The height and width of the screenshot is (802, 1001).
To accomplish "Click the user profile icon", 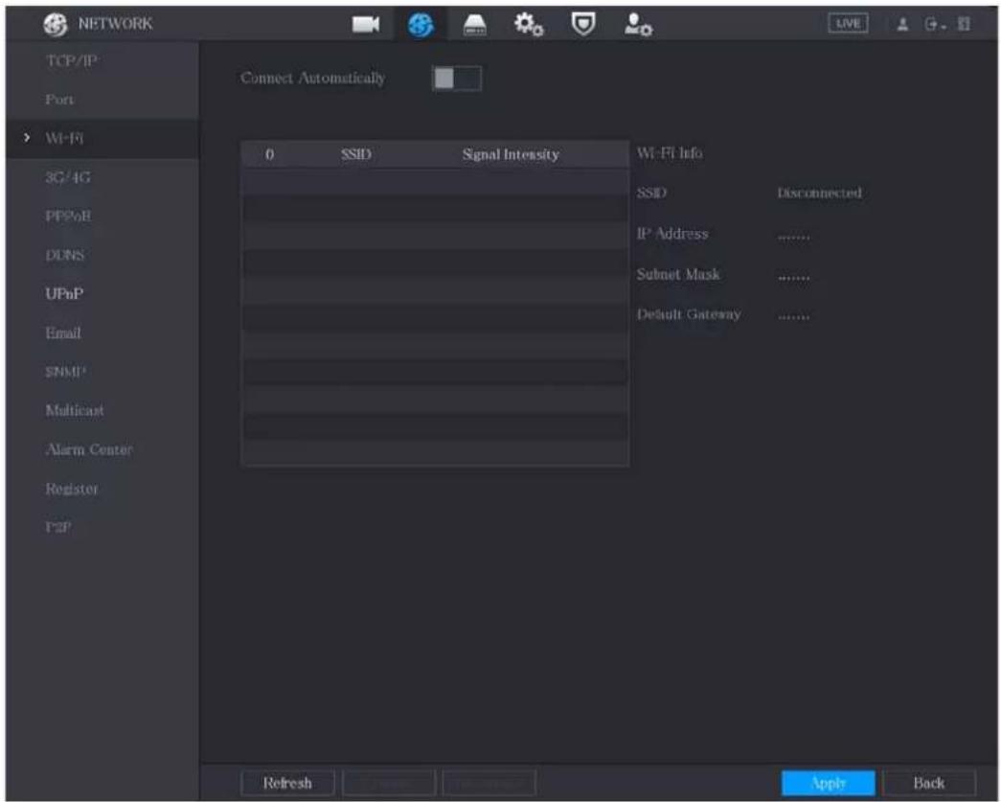I will (x=902, y=24).
